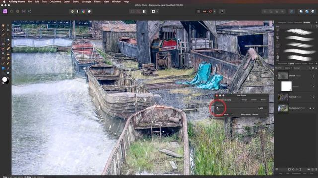This screenshot has height=178, width=318.
Task: Open the Quick Mask dropdown arrow
Action: pos(158,11)
